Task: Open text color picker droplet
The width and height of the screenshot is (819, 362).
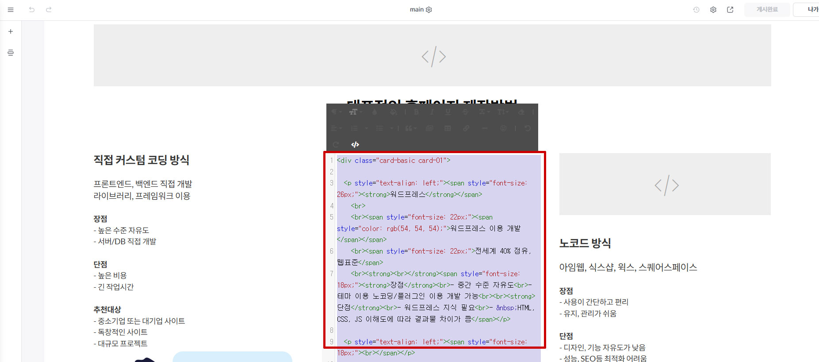Action: 375,112
